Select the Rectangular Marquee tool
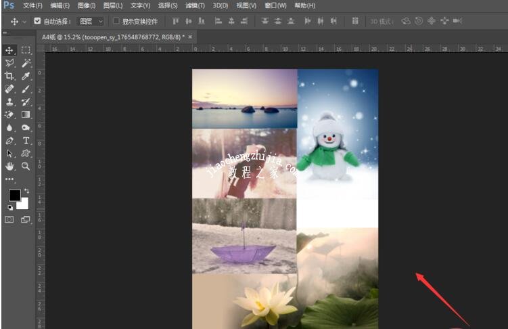Viewport: 508px width, 329px height. [26, 50]
